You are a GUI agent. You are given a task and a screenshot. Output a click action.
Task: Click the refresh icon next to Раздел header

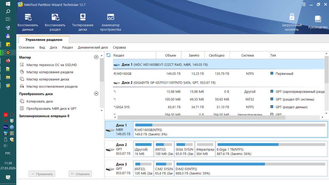(109, 55)
